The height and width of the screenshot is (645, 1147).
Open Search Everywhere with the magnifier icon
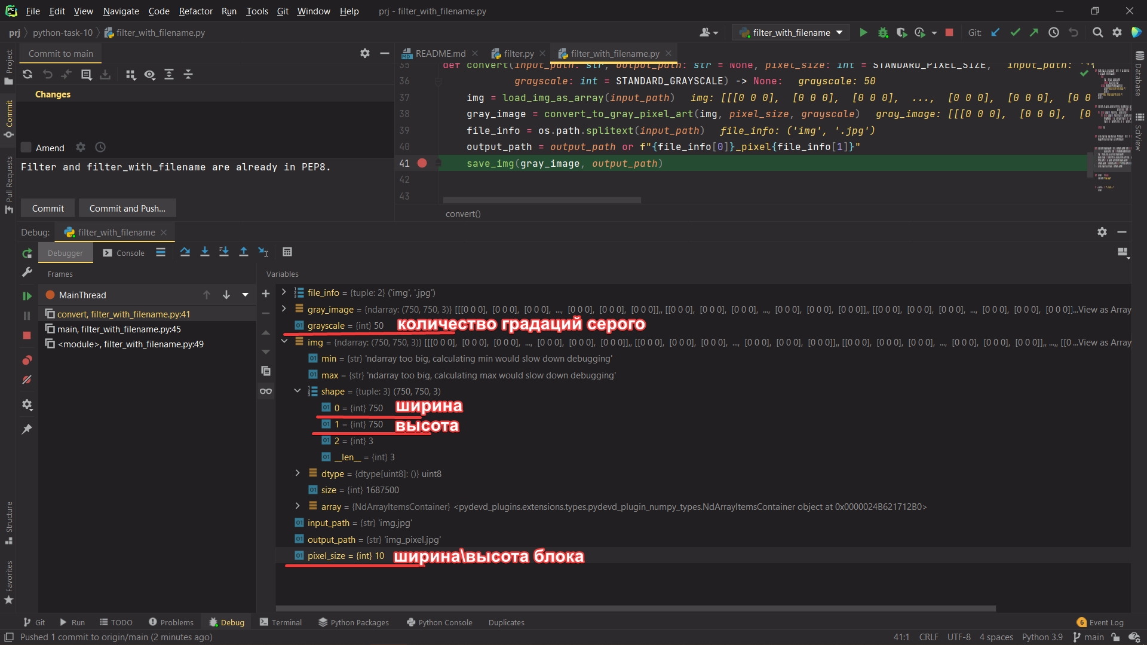point(1097,32)
